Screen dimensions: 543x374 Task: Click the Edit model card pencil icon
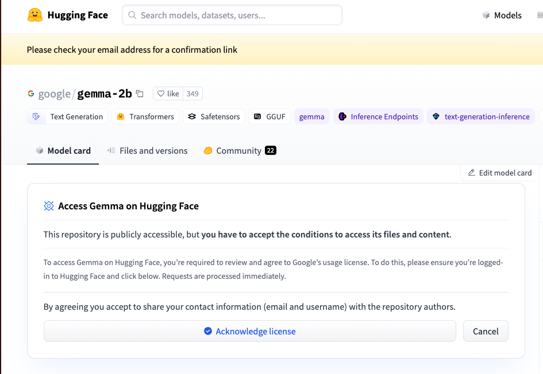[x=472, y=173]
